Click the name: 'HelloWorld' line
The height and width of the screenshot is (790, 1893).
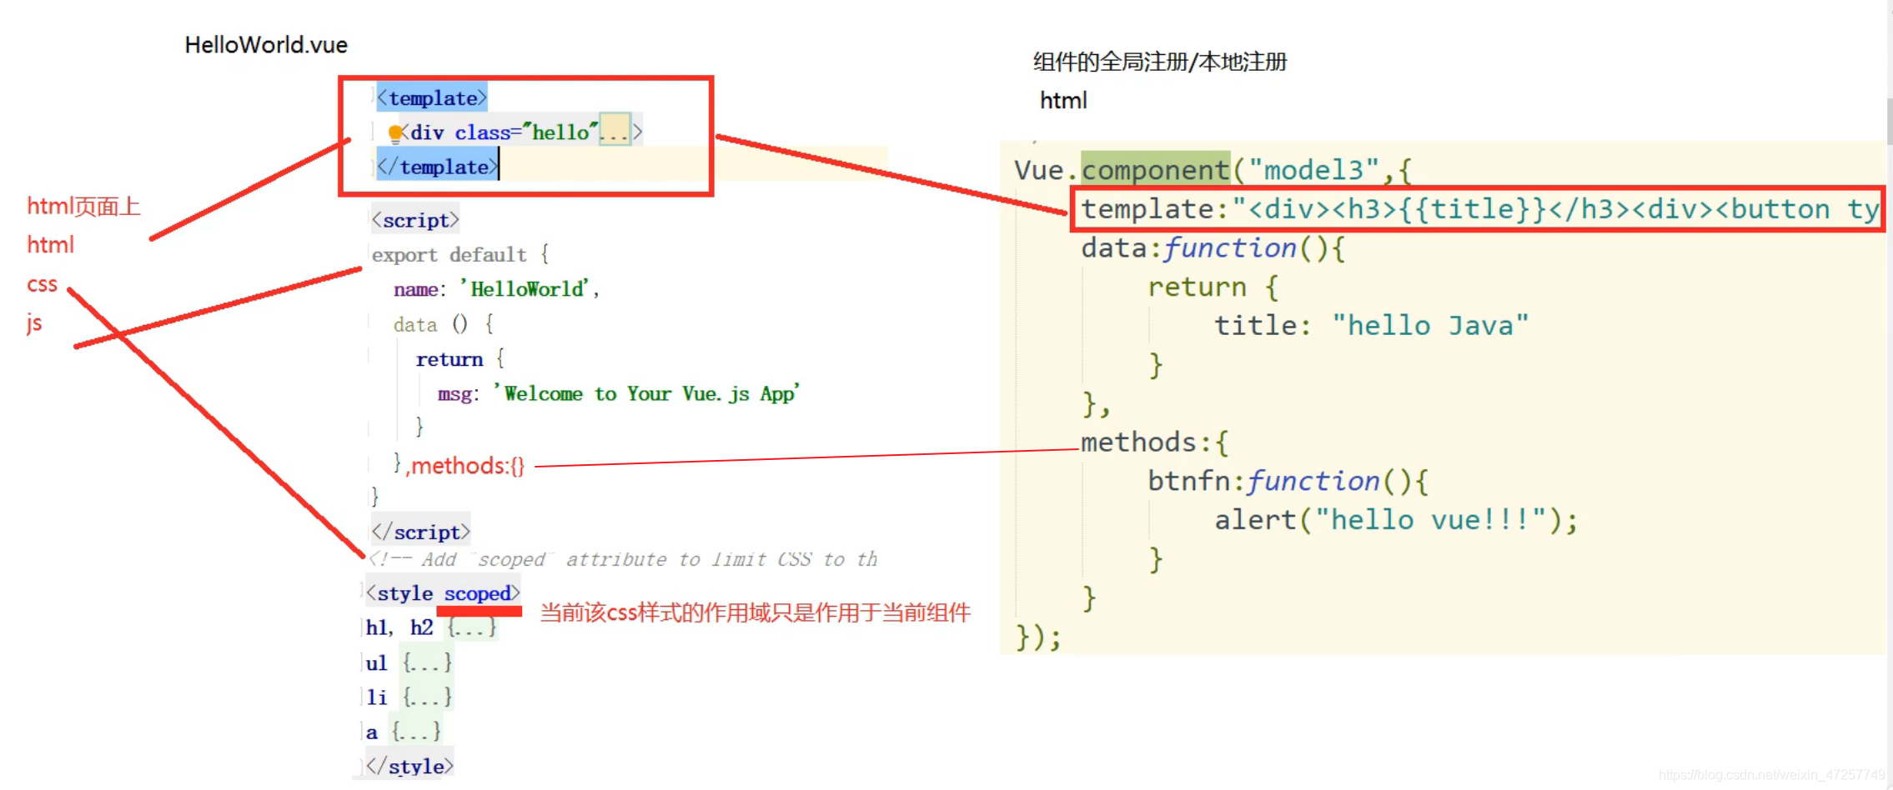[497, 289]
